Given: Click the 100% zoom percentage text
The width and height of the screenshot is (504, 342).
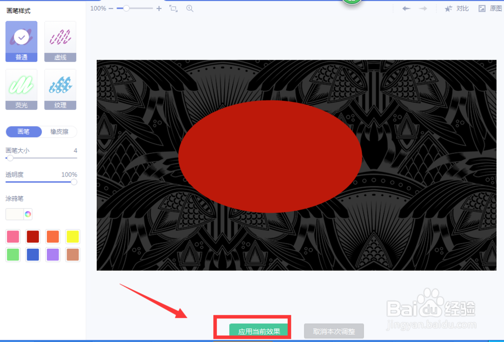Looking at the screenshot, I should (98, 9).
